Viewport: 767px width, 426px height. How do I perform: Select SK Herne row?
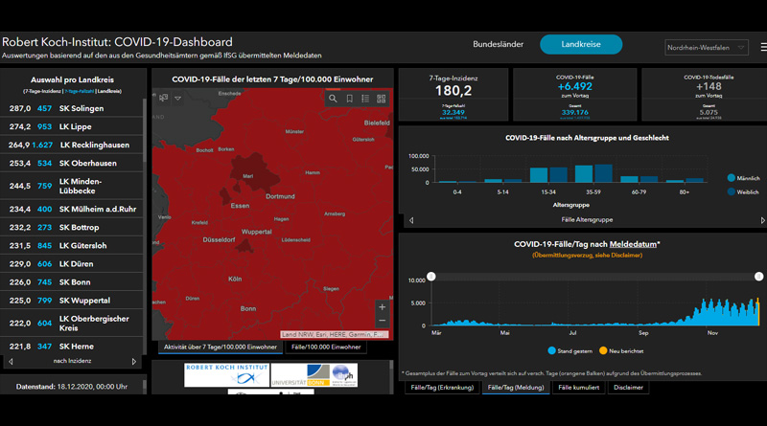[71, 347]
